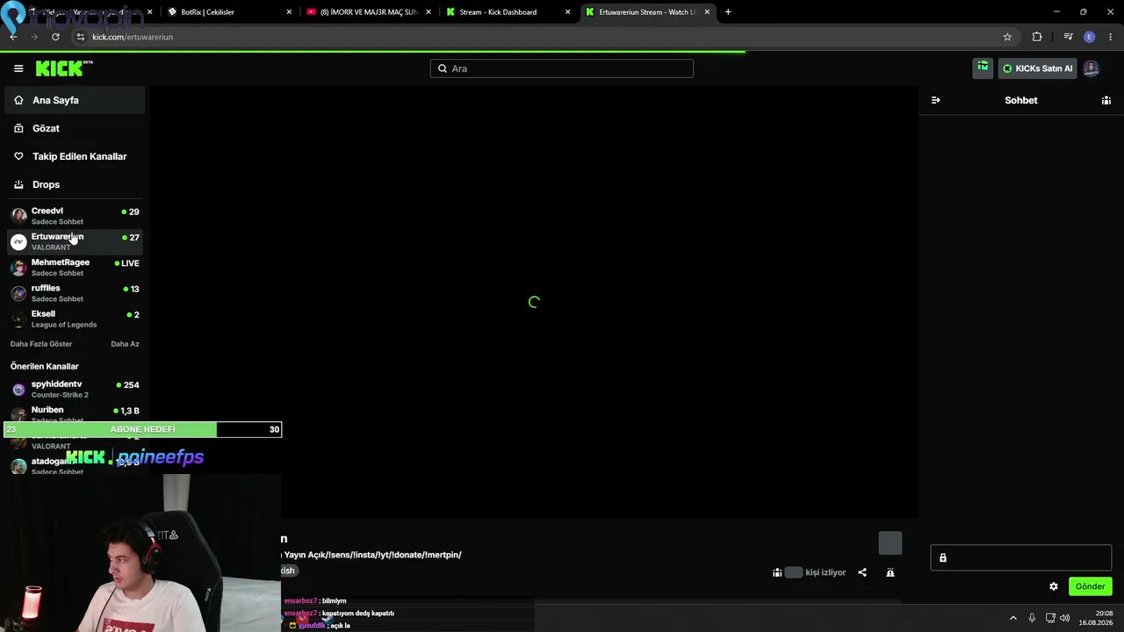The height and width of the screenshot is (632, 1124).
Task: Open taskbar volume control
Action: 1065,618
